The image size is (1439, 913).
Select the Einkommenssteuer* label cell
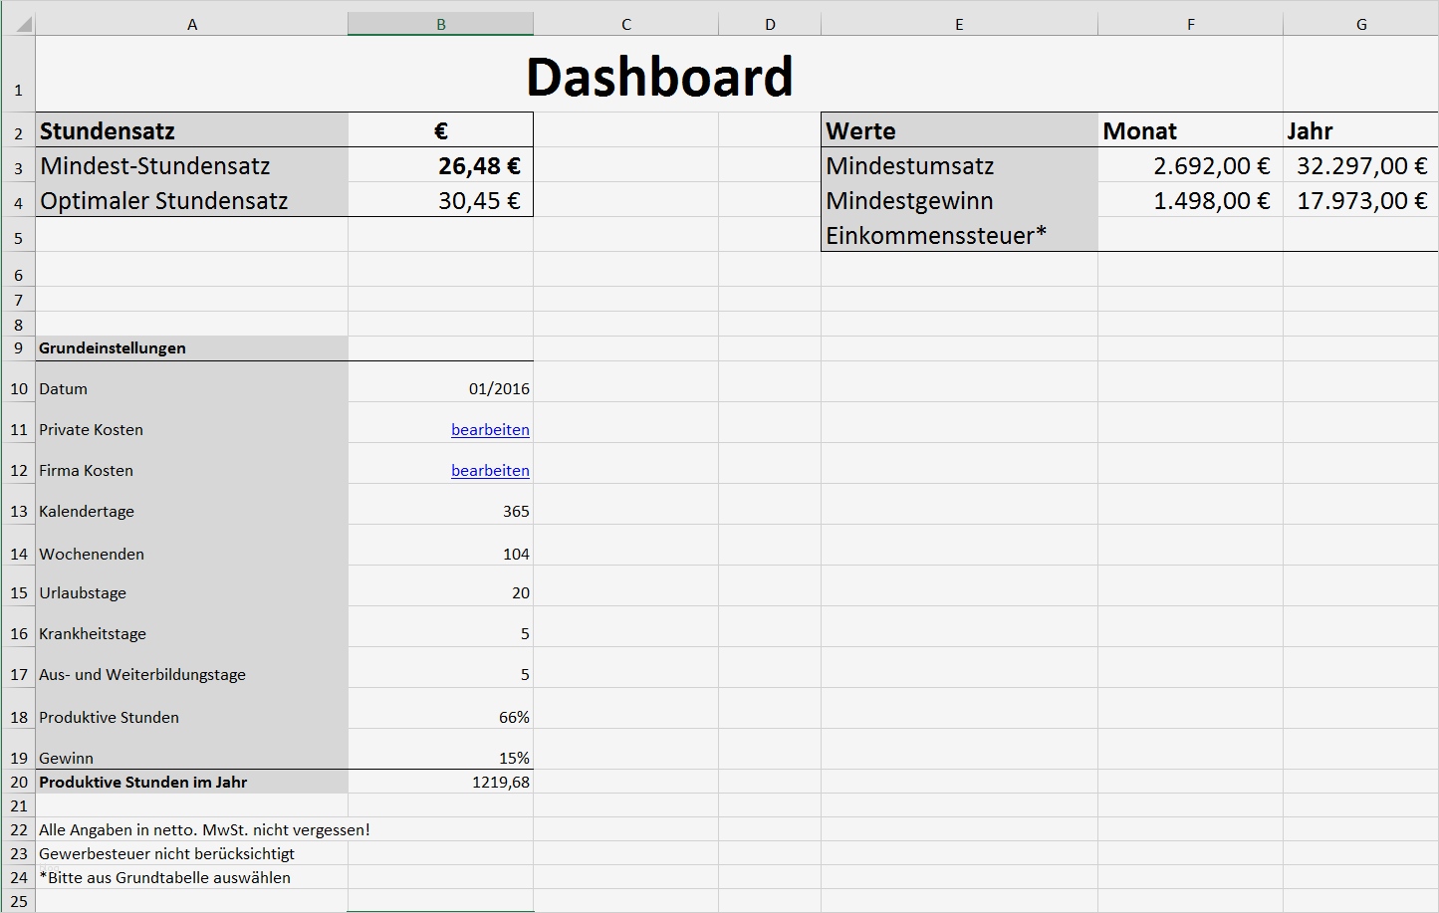click(959, 234)
